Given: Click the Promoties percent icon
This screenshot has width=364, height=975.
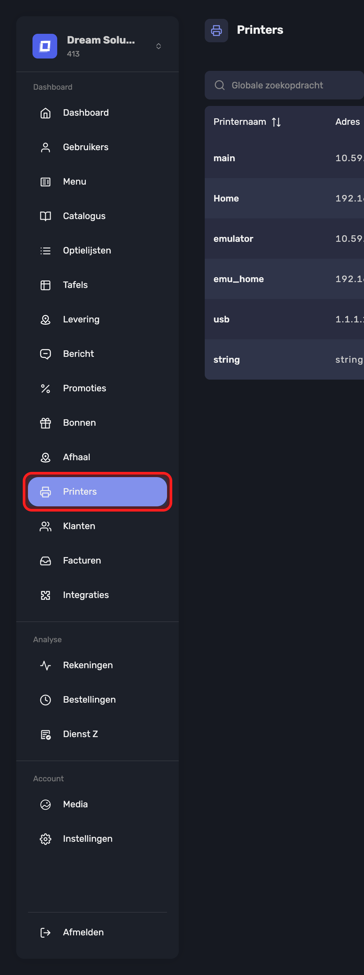Looking at the screenshot, I should 45,388.
